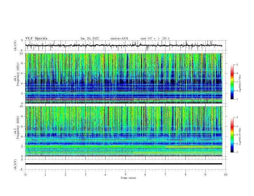
Task: Click the "-7" tick on ch.1 colorbar
Action: [237, 99]
